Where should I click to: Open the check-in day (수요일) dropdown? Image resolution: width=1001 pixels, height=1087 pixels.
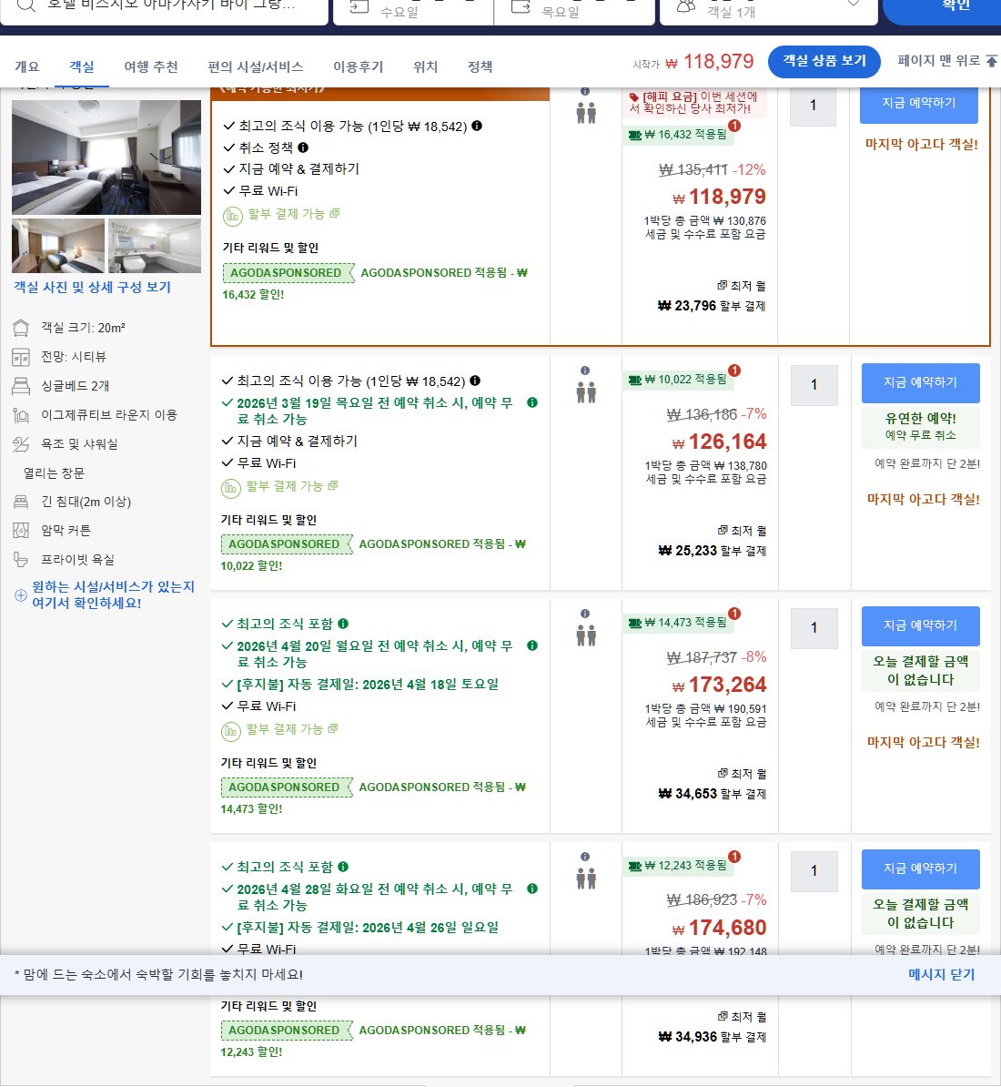[411, 13]
